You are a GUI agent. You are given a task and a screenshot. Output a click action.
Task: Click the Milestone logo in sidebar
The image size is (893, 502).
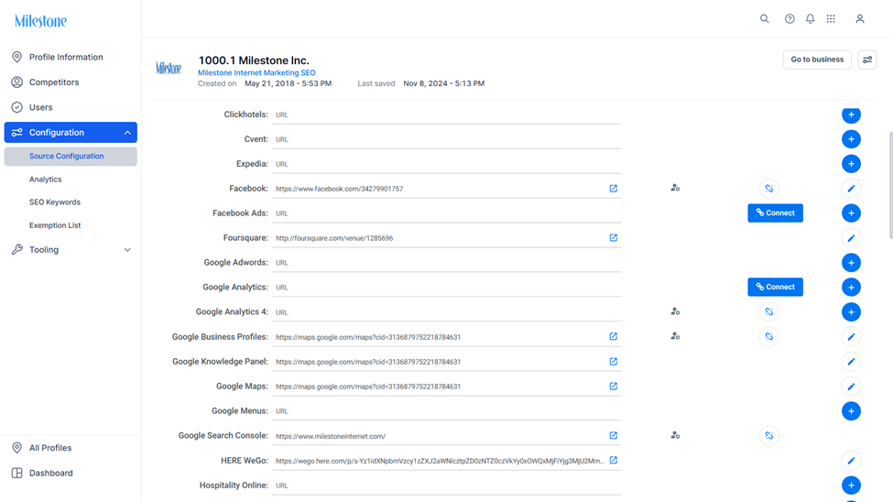point(40,21)
